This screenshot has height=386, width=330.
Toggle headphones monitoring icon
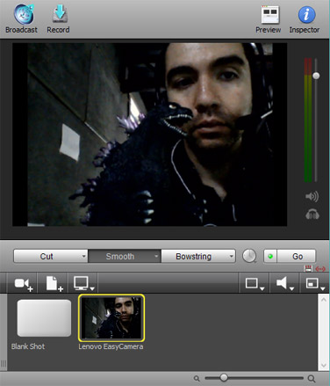click(312, 215)
